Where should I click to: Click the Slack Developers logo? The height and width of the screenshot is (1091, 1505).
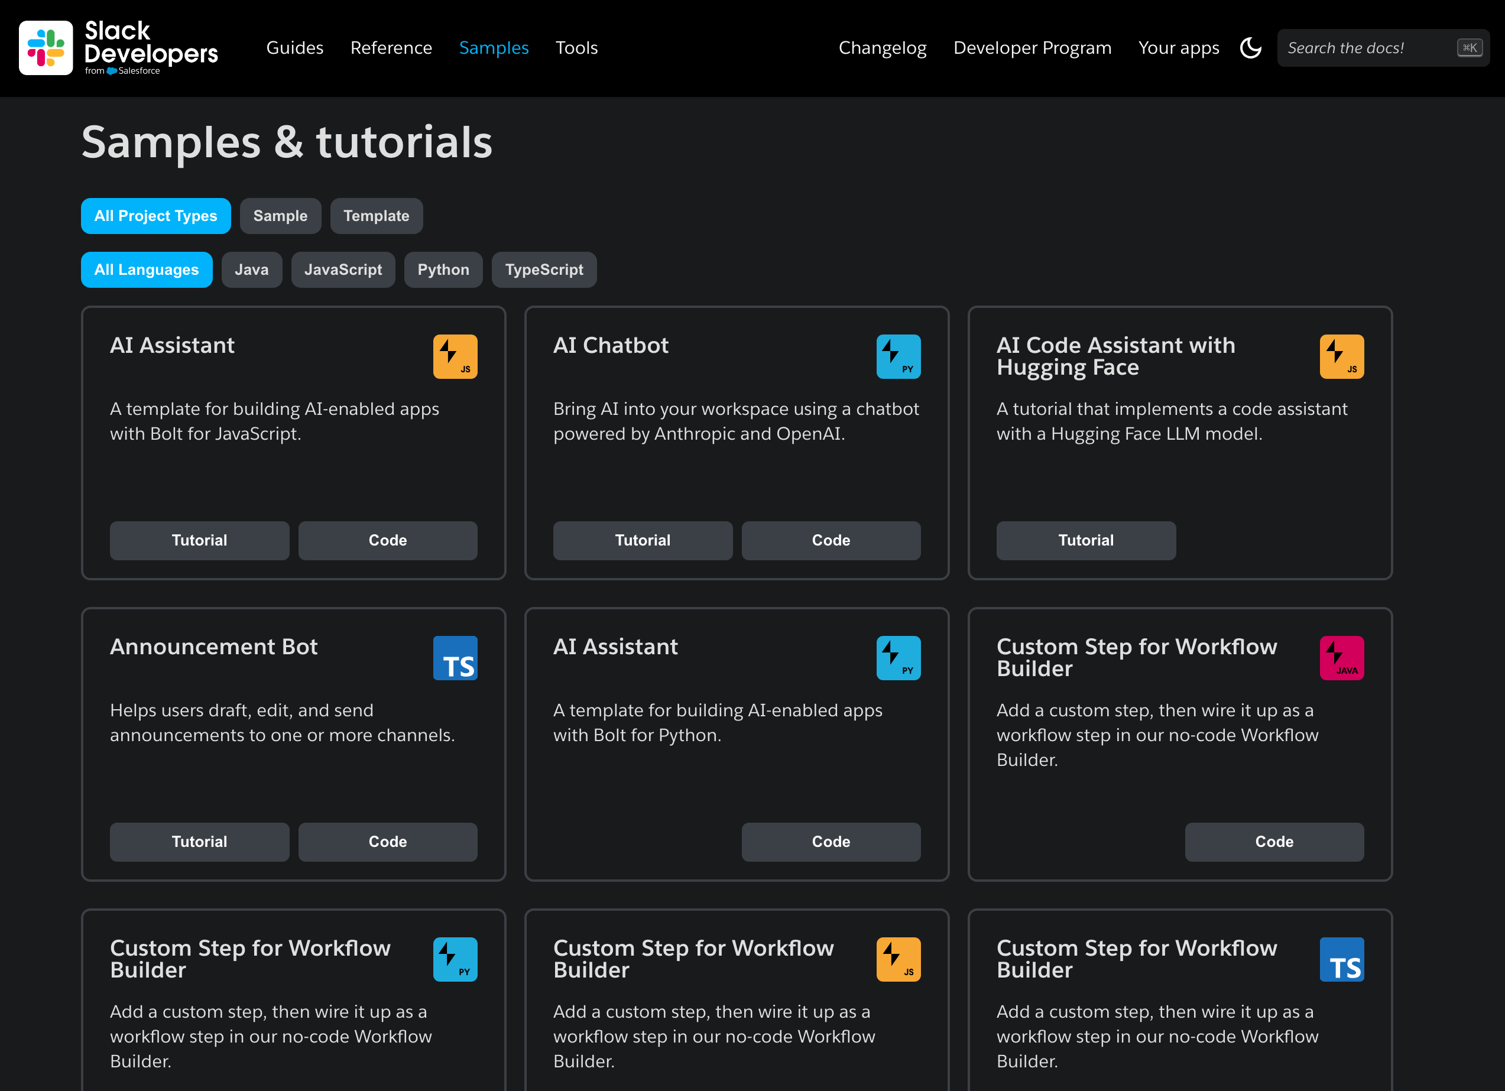coord(118,48)
